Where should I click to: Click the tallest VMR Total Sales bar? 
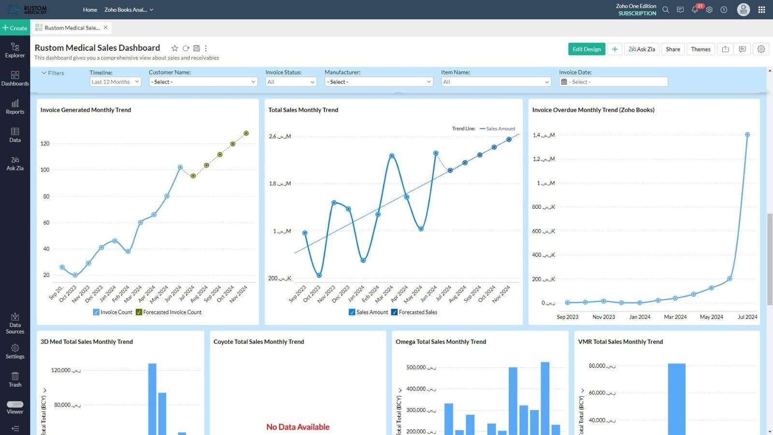676,399
